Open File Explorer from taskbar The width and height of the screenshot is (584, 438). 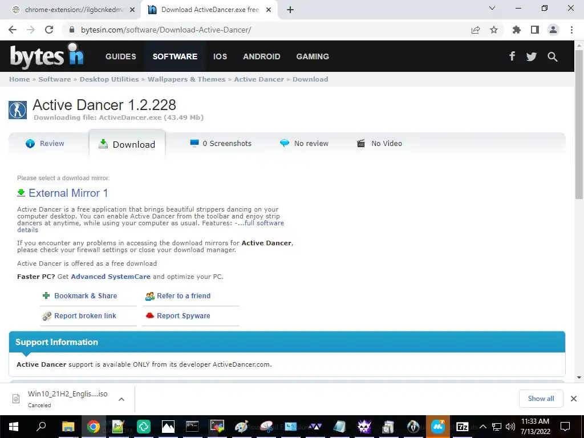coord(68,427)
